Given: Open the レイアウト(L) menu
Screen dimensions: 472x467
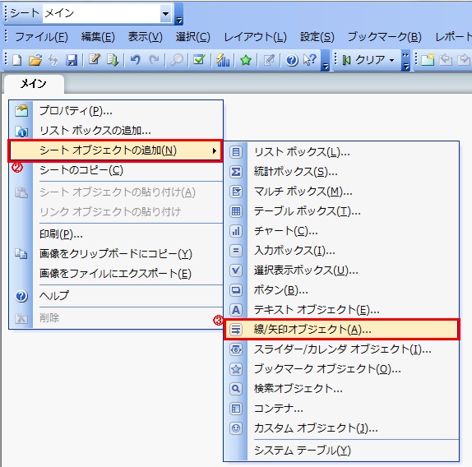Looking at the screenshot, I should tap(255, 37).
